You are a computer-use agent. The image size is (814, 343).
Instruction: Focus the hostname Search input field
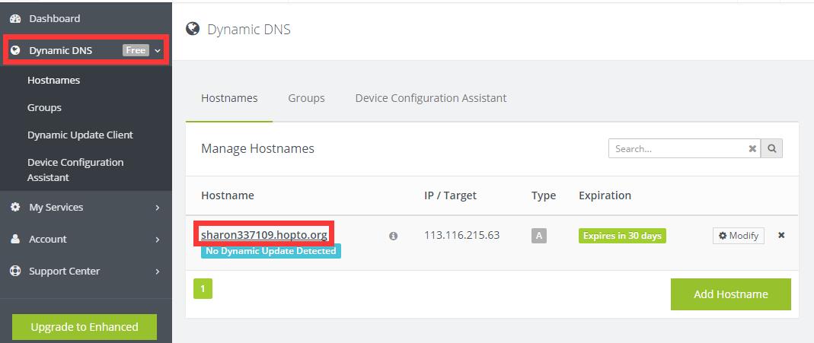(679, 149)
